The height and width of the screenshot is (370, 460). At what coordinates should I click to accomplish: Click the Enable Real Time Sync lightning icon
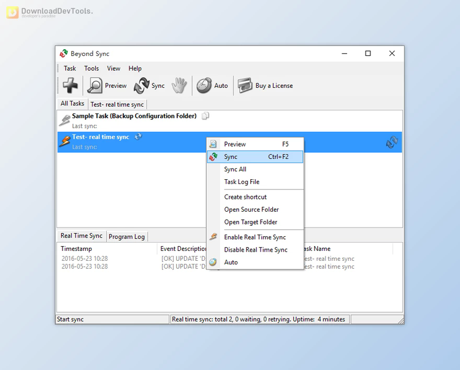point(213,236)
